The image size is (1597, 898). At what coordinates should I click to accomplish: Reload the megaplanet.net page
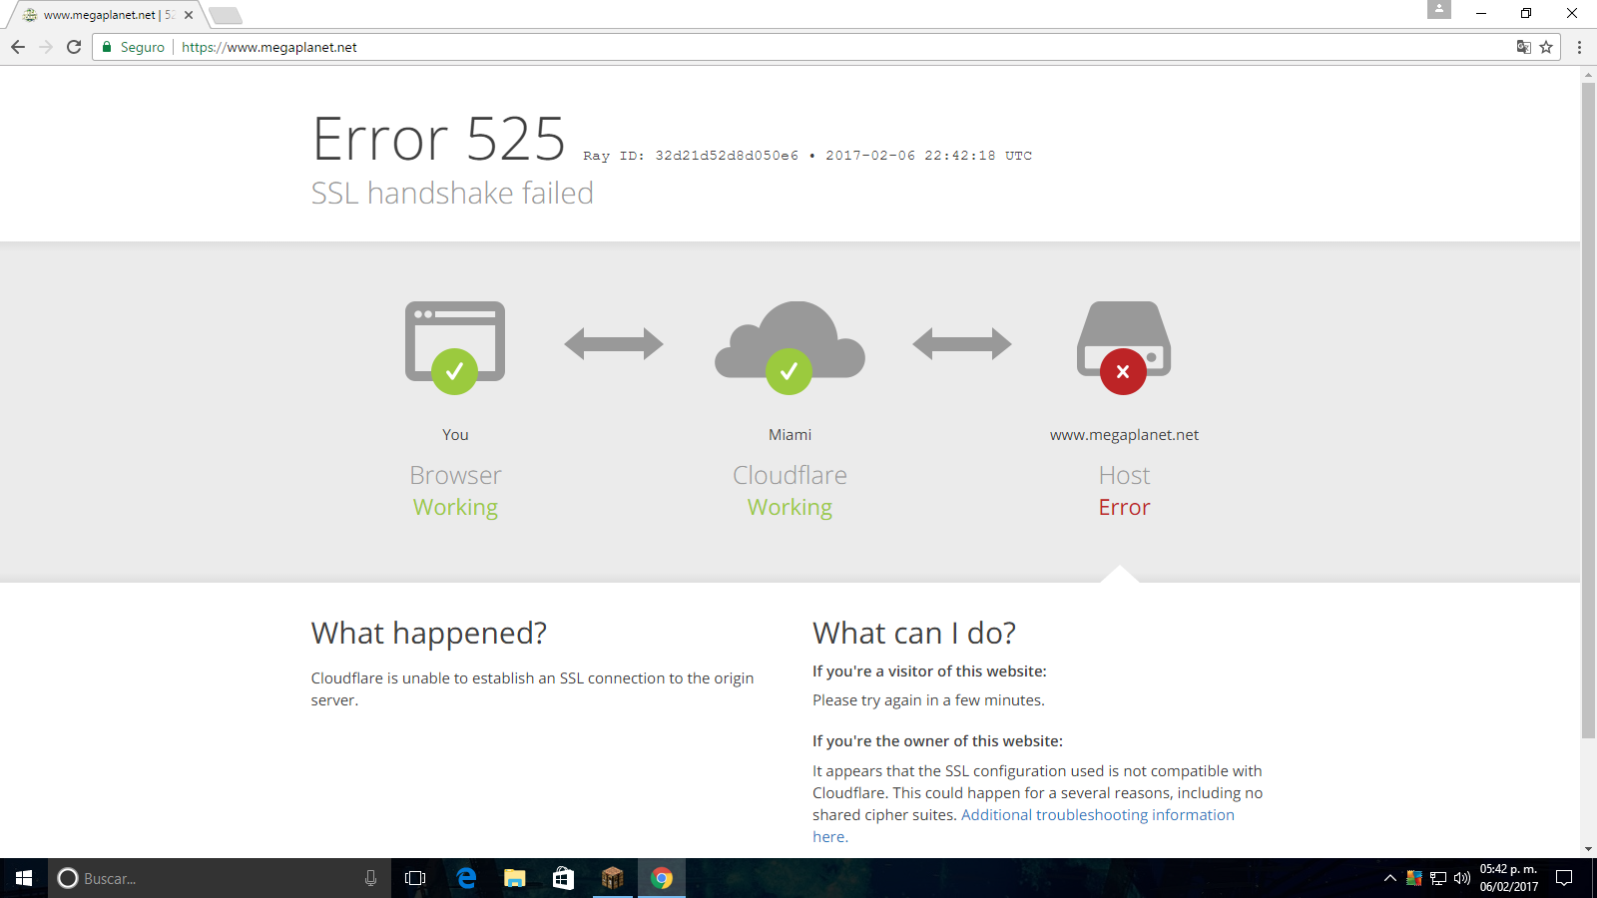(x=74, y=47)
